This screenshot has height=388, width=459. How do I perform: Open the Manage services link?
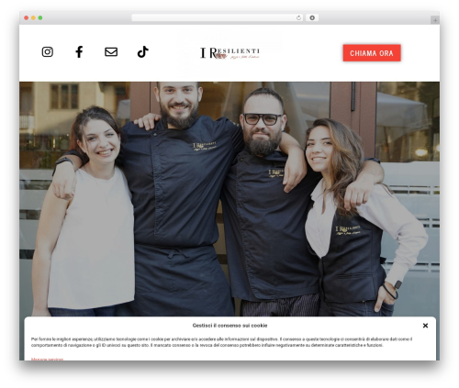pyautogui.click(x=47, y=359)
